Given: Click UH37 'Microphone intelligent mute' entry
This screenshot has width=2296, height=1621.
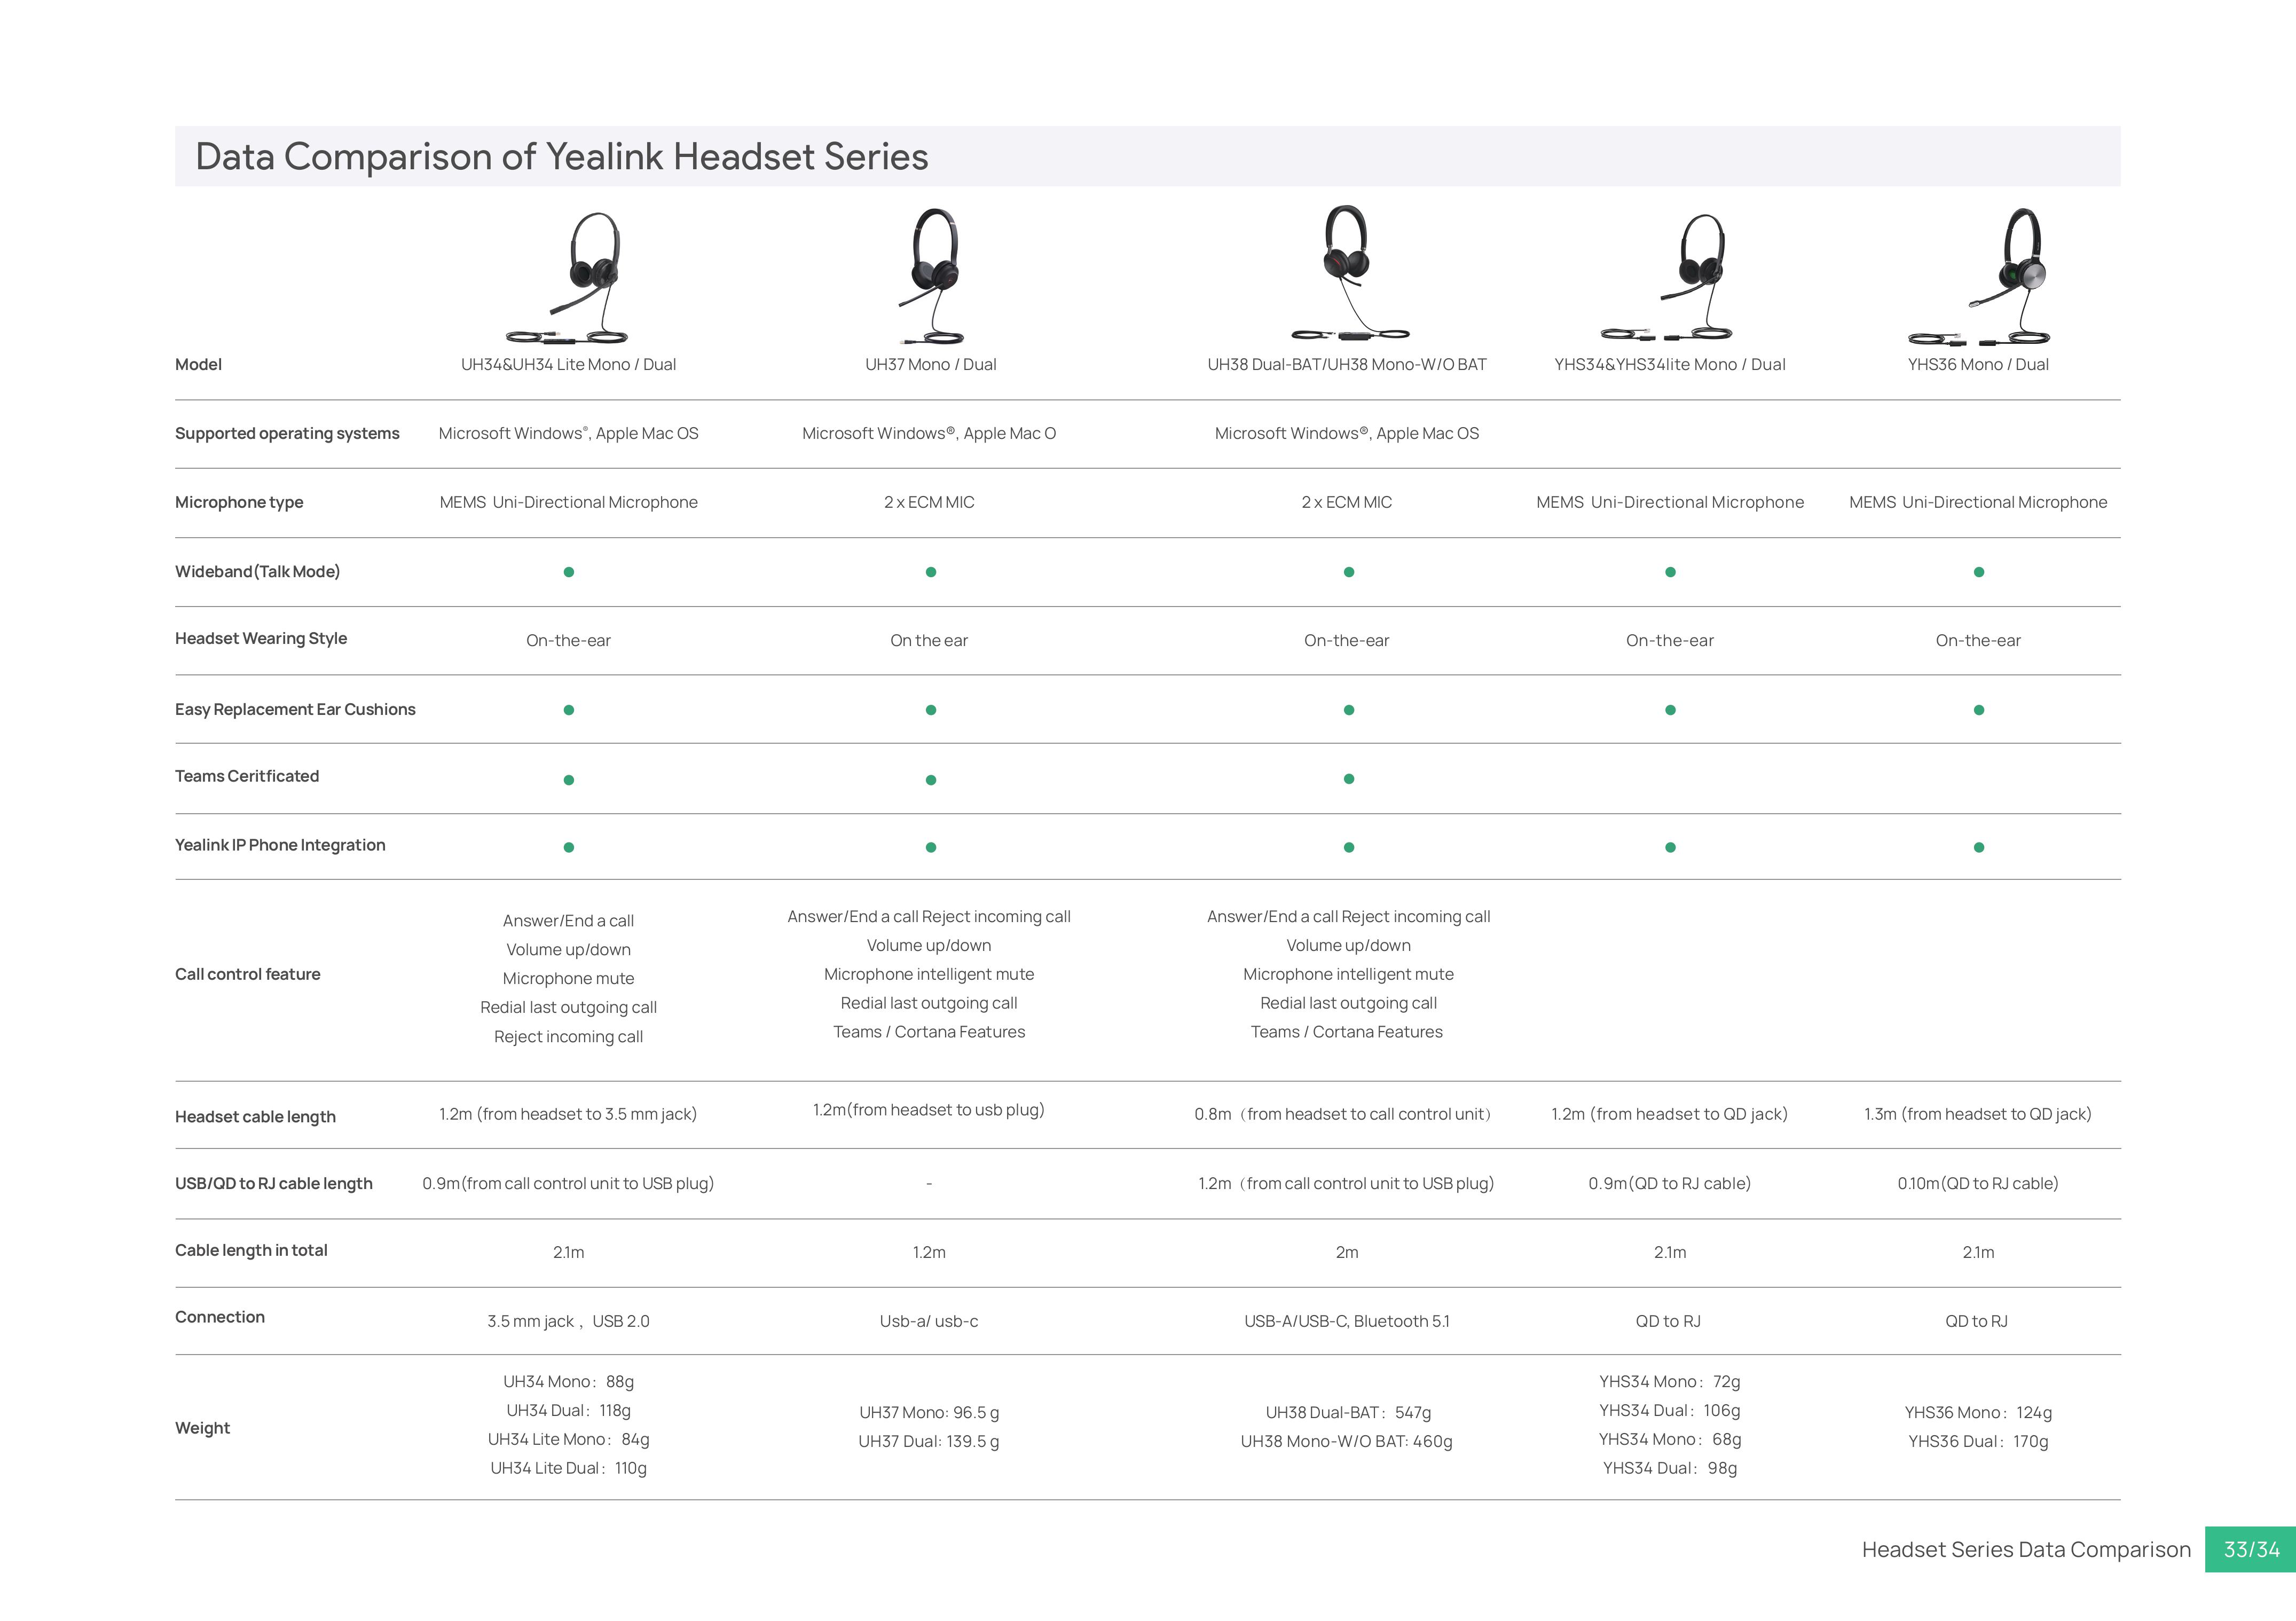Looking at the screenshot, I should point(929,975).
